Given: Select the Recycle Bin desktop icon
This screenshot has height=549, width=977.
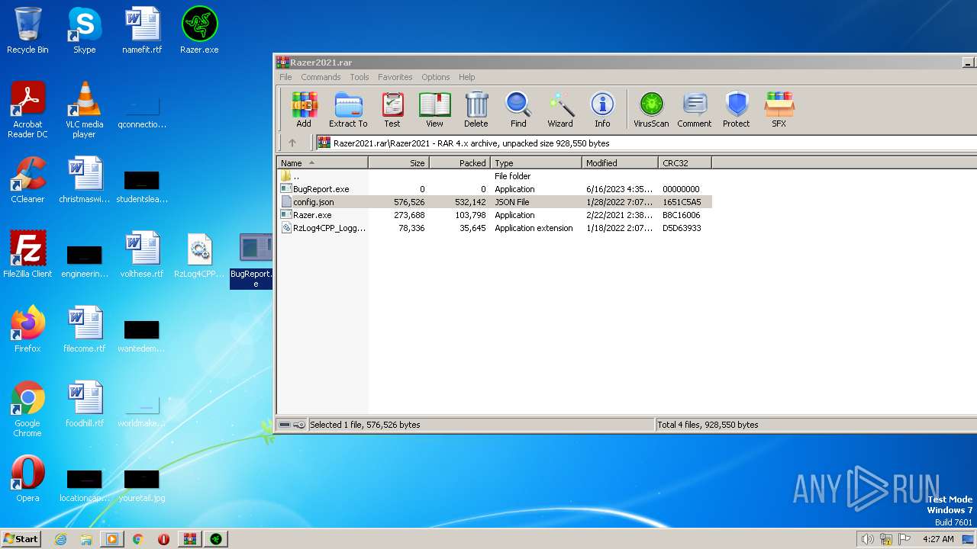Looking at the screenshot, I should [27, 30].
